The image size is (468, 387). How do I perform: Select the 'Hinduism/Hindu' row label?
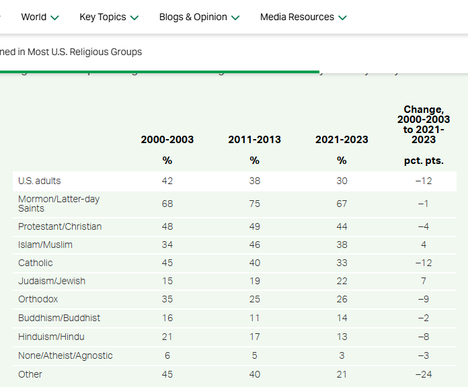pos(51,337)
